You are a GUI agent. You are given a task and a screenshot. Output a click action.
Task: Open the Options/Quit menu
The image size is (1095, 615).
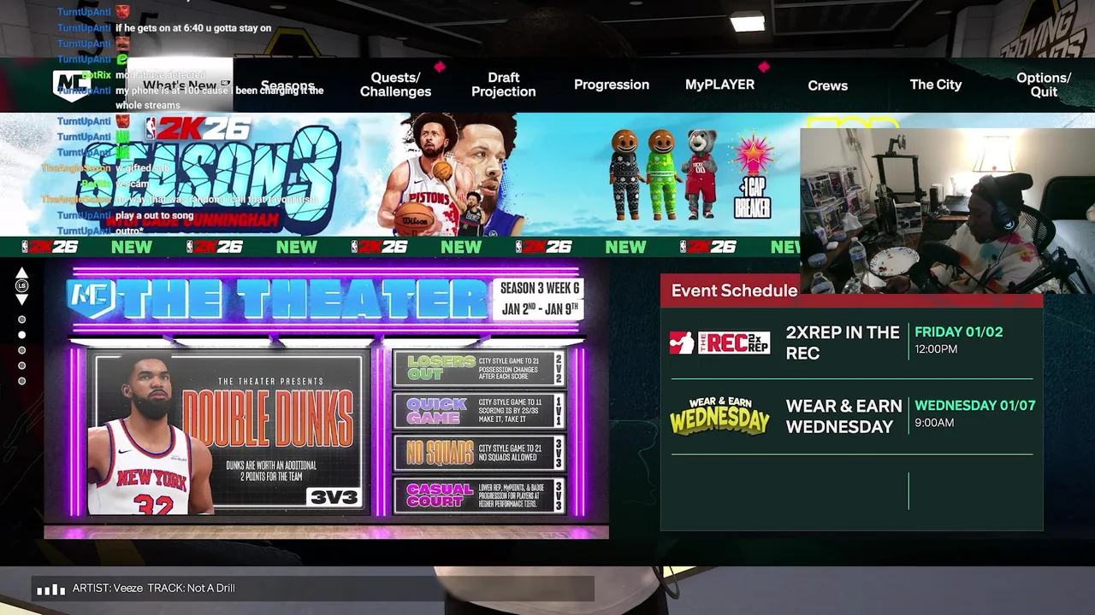1043,85
